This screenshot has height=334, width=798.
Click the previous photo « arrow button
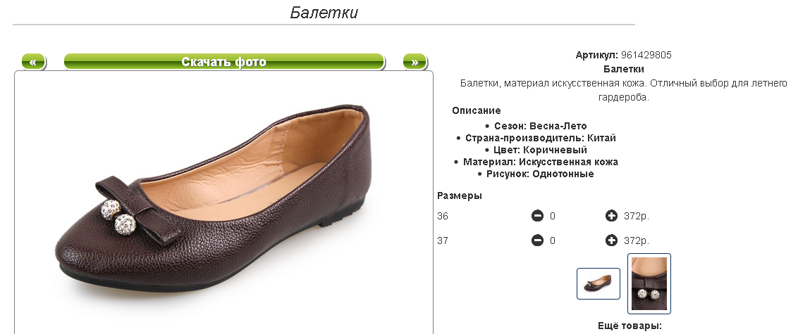[34, 62]
